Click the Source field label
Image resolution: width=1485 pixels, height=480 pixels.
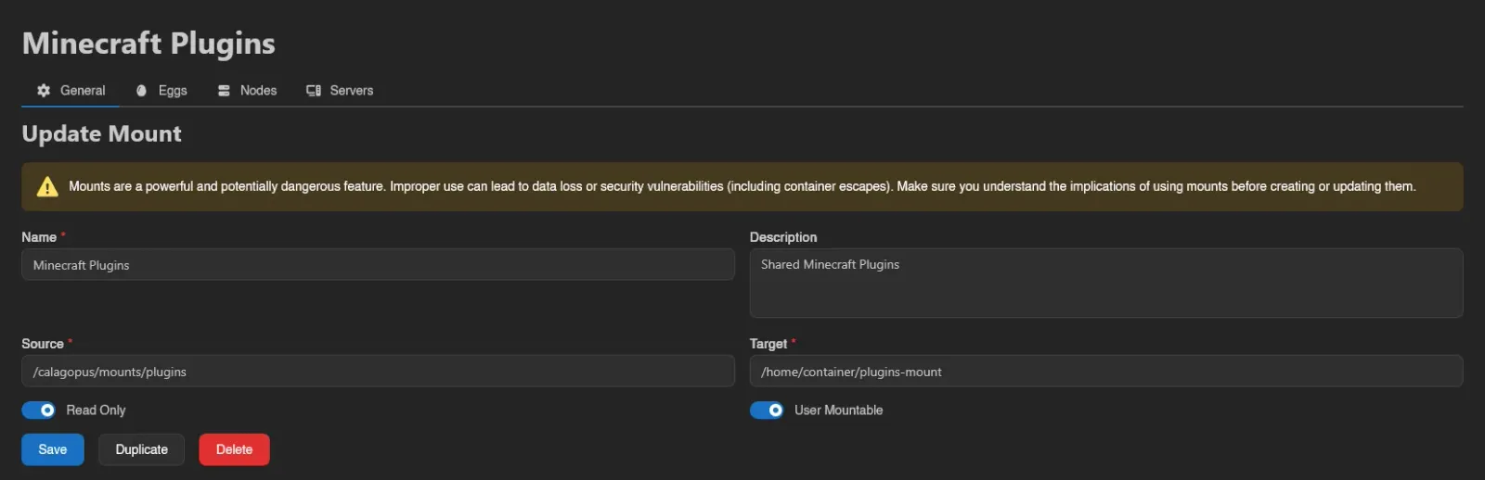43,344
